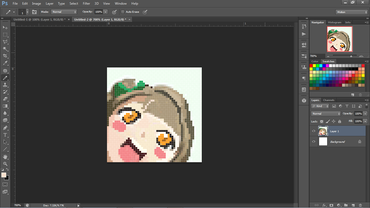Select the Eyedropper tool

(5, 63)
